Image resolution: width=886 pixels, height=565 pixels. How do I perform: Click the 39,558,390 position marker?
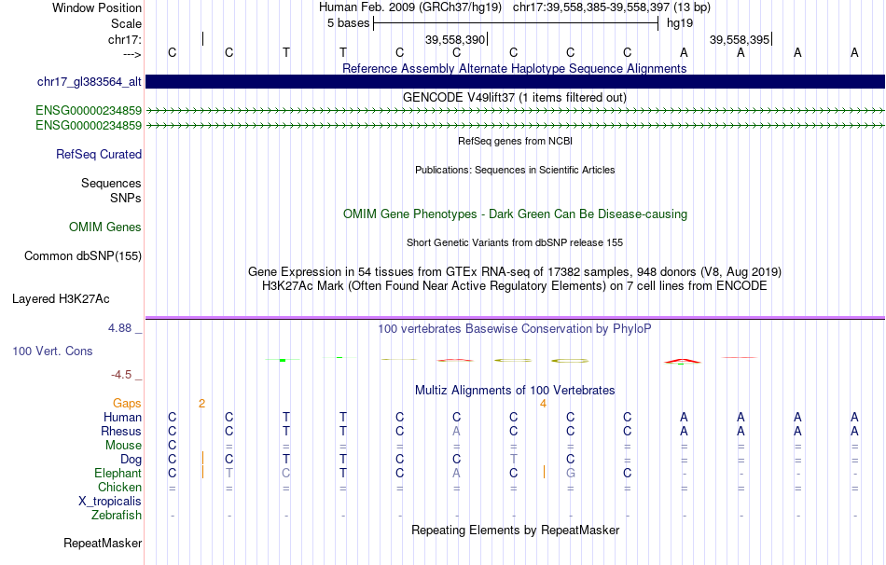click(x=455, y=39)
